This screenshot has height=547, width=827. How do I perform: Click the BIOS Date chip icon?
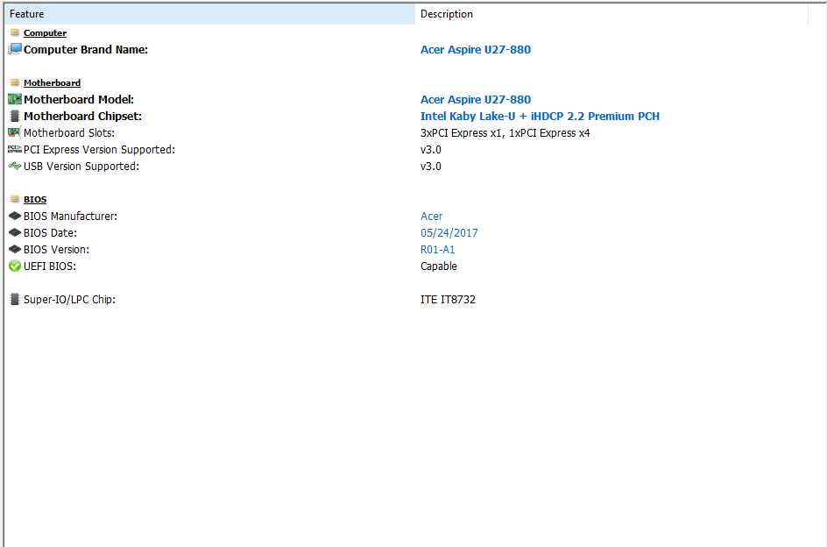click(x=15, y=233)
